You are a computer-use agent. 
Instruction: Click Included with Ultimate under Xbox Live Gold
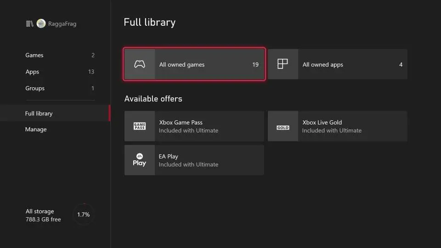click(332, 130)
